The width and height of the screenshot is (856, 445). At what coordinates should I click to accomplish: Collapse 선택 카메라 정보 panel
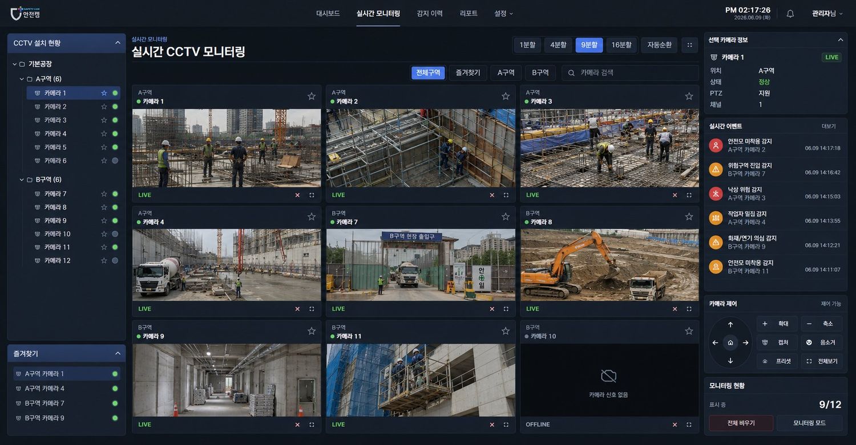[x=840, y=40]
